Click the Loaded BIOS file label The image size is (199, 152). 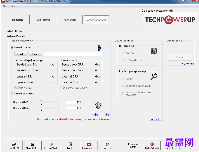pos(13,31)
